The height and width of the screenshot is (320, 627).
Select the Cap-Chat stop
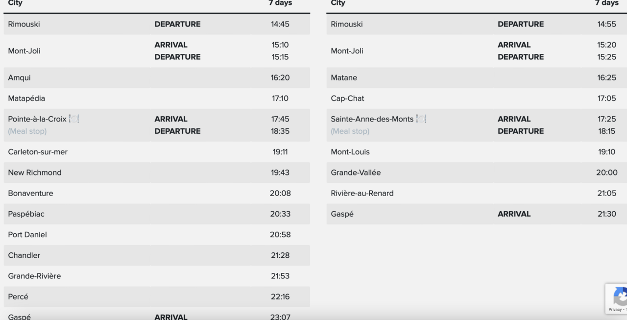pyautogui.click(x=347, y=98)
